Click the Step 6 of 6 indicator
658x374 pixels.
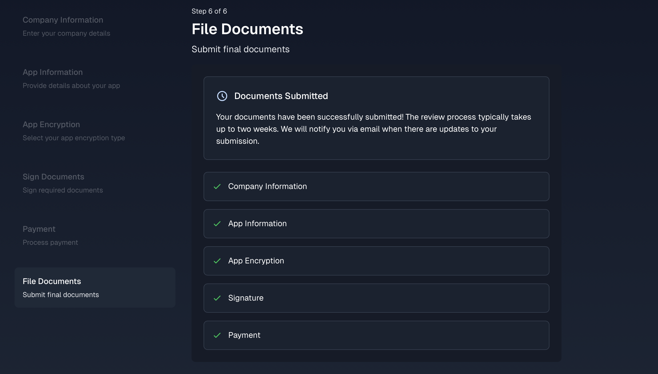pyautogui.click(x=209, y=11)
